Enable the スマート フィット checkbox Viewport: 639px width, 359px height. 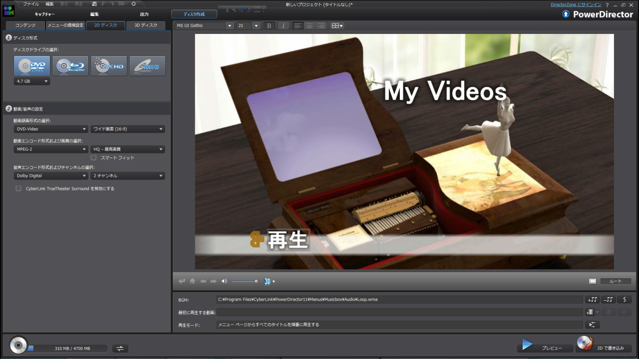pyautogui.click(x=93, y=158)
